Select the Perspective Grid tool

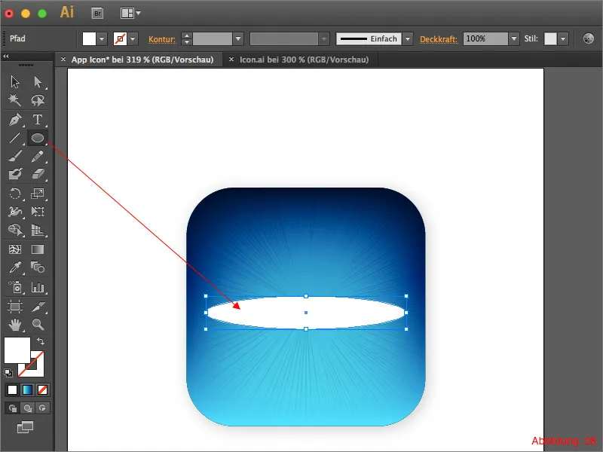tap(38, 230)
